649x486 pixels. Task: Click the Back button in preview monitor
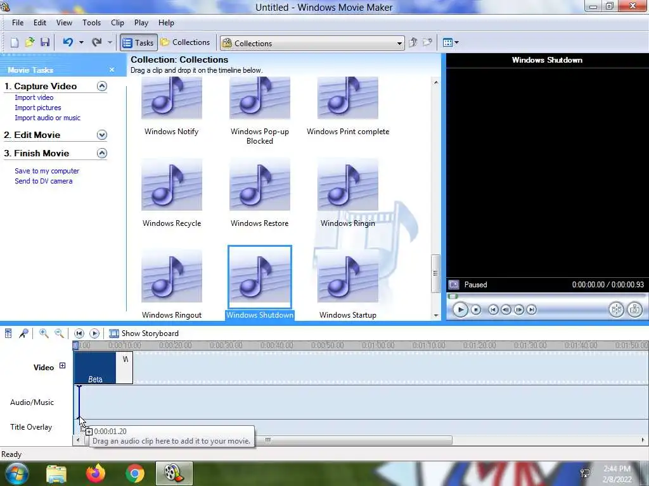(x=493, y=309)
